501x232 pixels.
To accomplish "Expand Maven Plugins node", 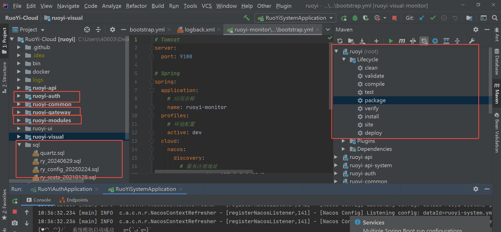I will (x=344, y=141).
